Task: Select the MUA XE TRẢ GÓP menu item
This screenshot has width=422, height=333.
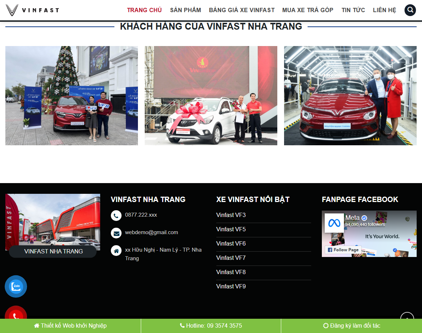Action: point(308,10)
